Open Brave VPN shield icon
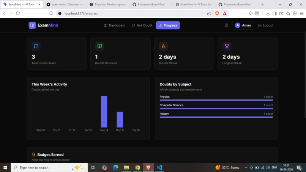The width and height of the screenshot is (306, 172). pyautogui.click(x=295, y=13)
